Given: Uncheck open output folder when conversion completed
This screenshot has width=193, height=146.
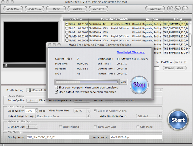Looking at the screenshot, I should tap(56, 92).
